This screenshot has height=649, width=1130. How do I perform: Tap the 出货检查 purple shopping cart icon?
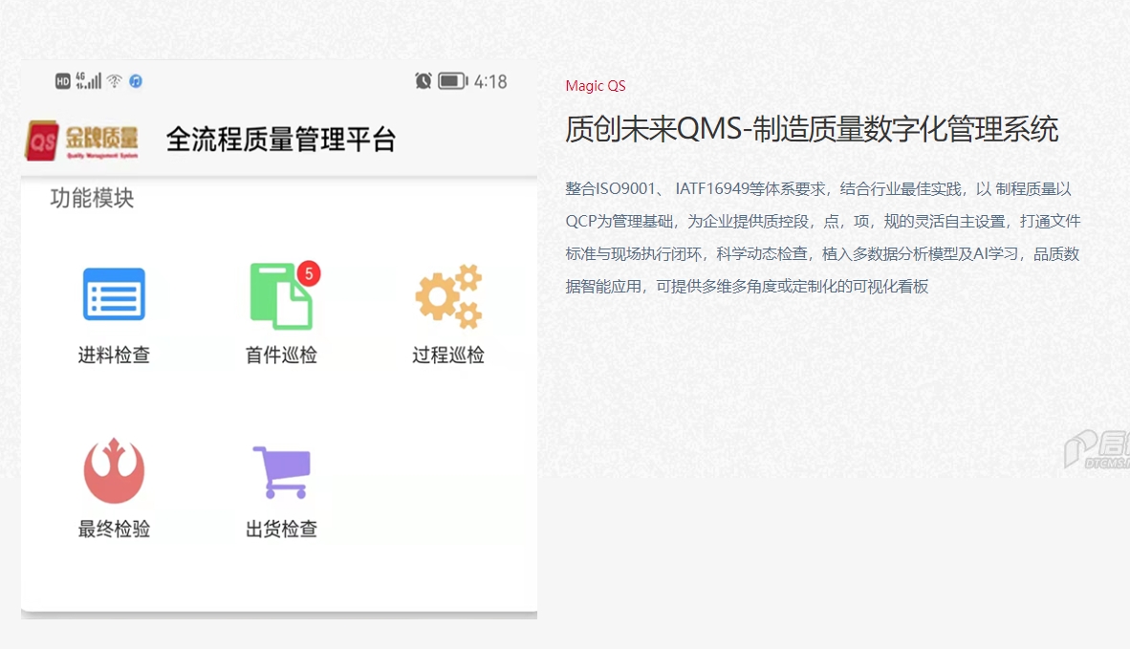(x=281, y=472)
